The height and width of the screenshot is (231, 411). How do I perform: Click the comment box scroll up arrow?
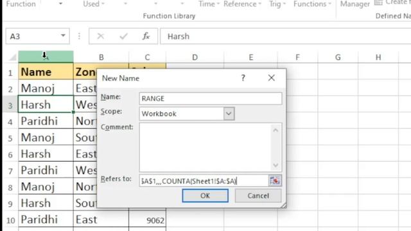click(x=275, y=130)
